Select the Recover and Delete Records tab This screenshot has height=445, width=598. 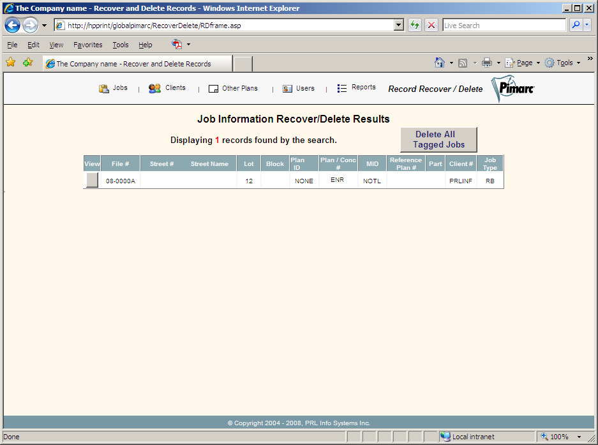tap(137, 64)
